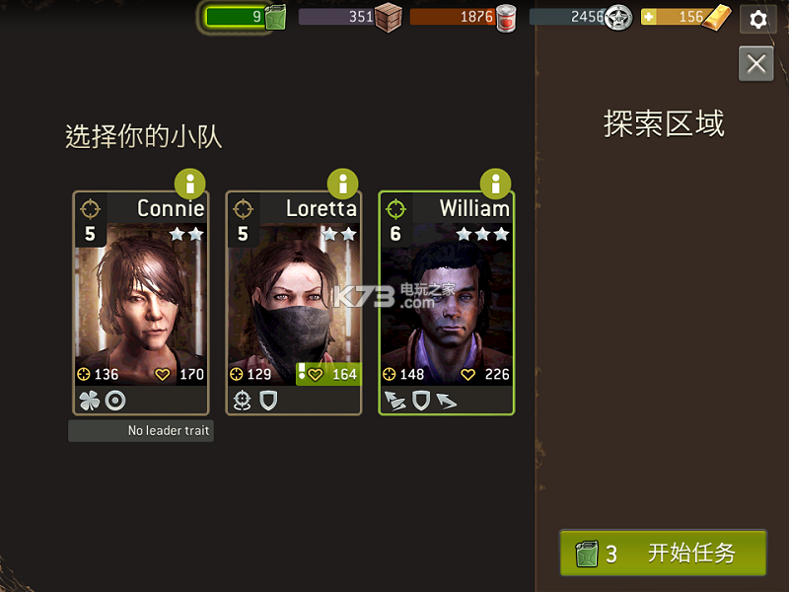Tap the red tomato can food icon
789x592 pixels.
click(506, 18)
